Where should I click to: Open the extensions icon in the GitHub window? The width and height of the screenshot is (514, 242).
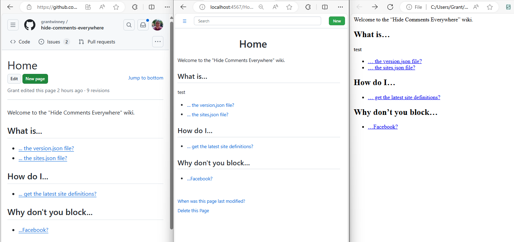coord(135,7)
